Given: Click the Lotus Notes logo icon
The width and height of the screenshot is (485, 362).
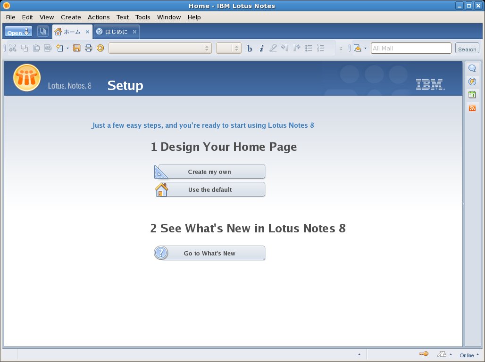Looking at the screenshot, I should 27,78.
